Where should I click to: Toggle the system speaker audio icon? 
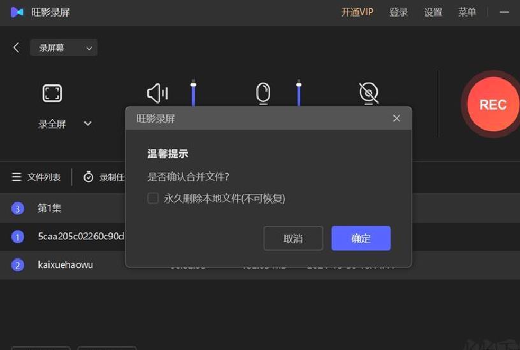pos(157,94)
